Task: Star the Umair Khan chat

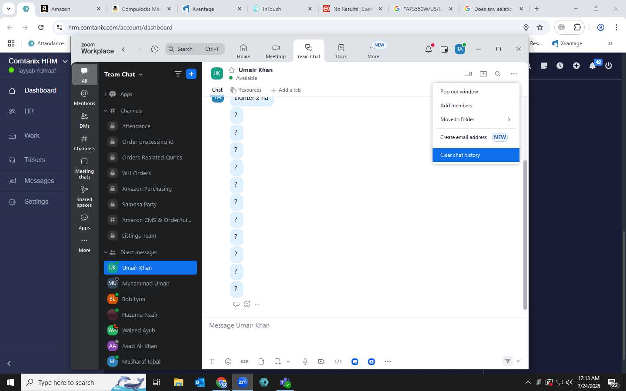Action: [232, 70]
